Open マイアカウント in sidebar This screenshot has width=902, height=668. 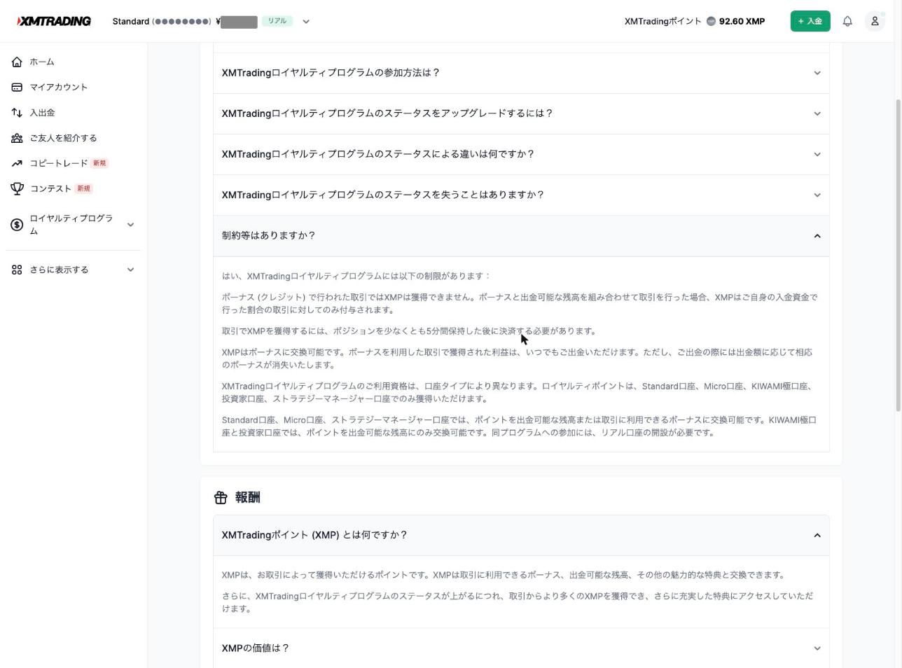click(59, 87)
